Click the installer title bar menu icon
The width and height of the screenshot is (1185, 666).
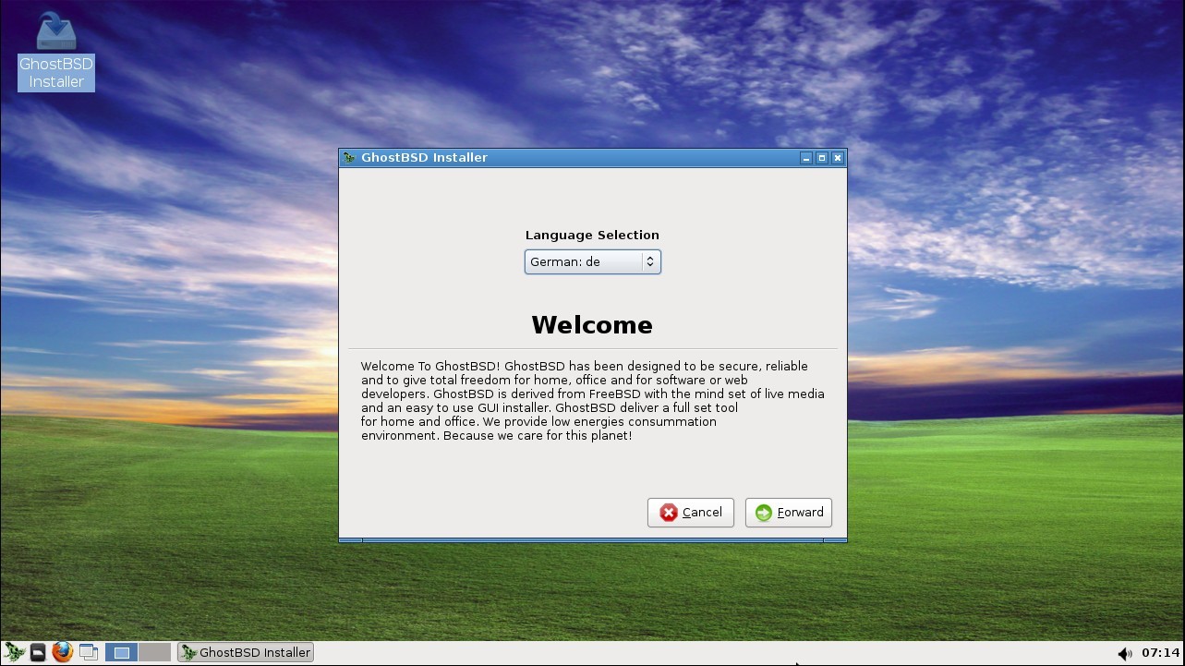[349, 158]
